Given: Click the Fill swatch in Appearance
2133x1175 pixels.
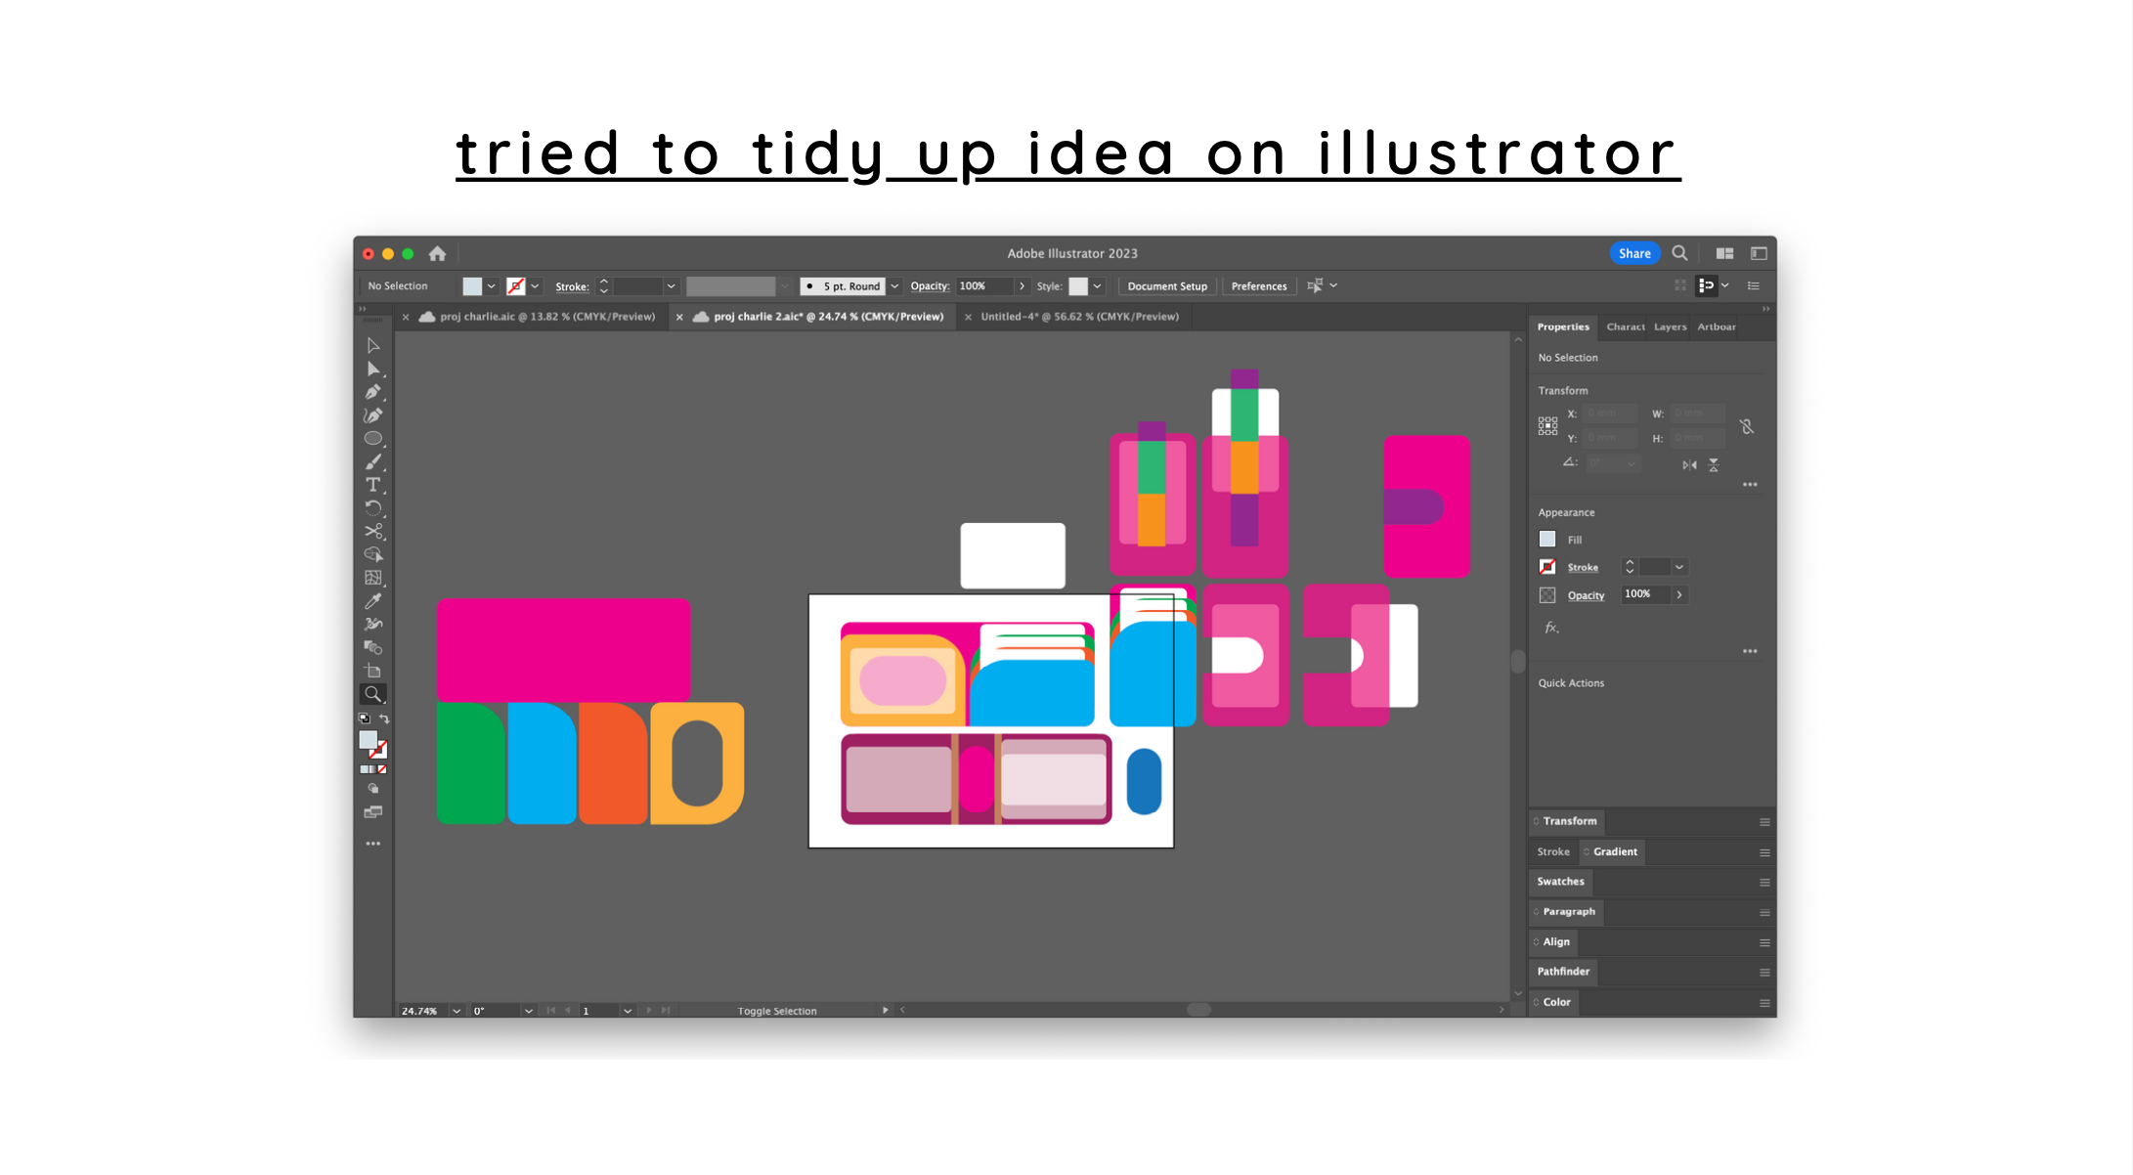Looking at the screenshot, I should click(x=1547, y=540).
